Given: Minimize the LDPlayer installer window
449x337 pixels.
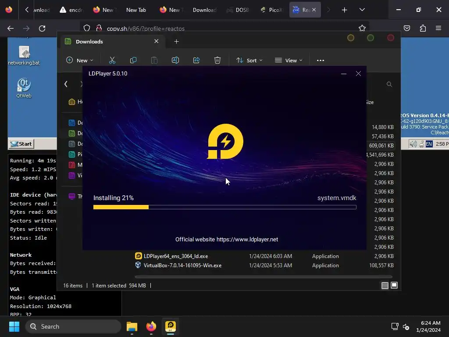Looking at the screenshot, I should (x=344, y=74).
